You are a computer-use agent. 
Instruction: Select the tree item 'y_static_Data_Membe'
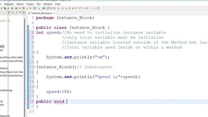click(11, 61)
